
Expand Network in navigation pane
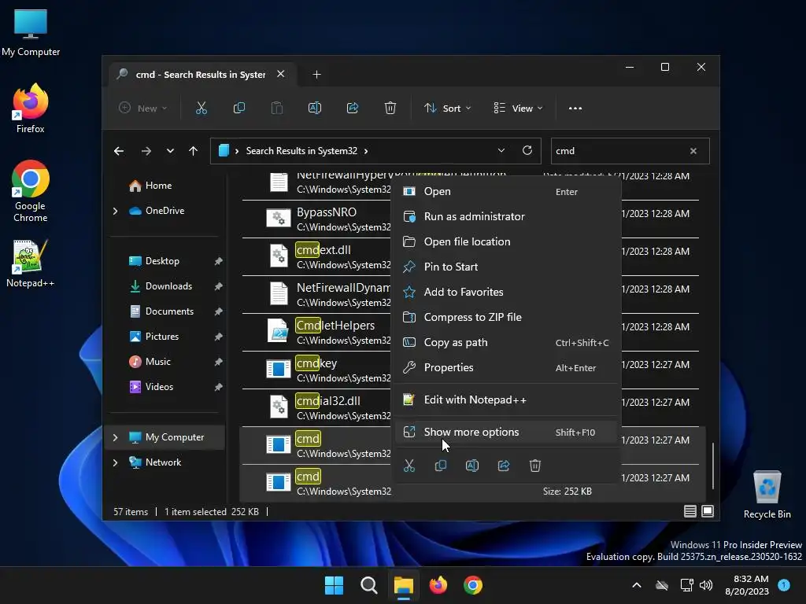tap(115, 462)
